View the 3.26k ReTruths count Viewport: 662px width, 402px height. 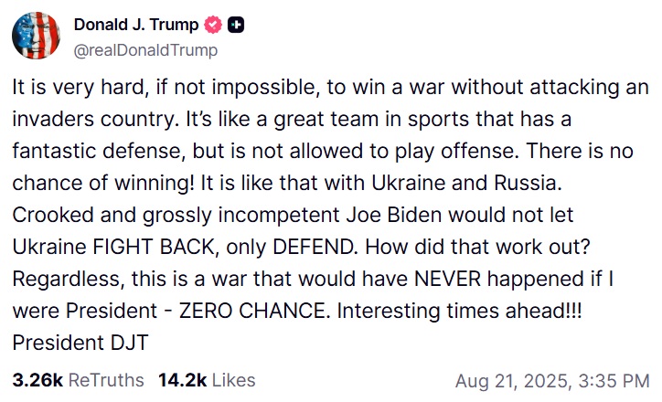pos(37,380)
